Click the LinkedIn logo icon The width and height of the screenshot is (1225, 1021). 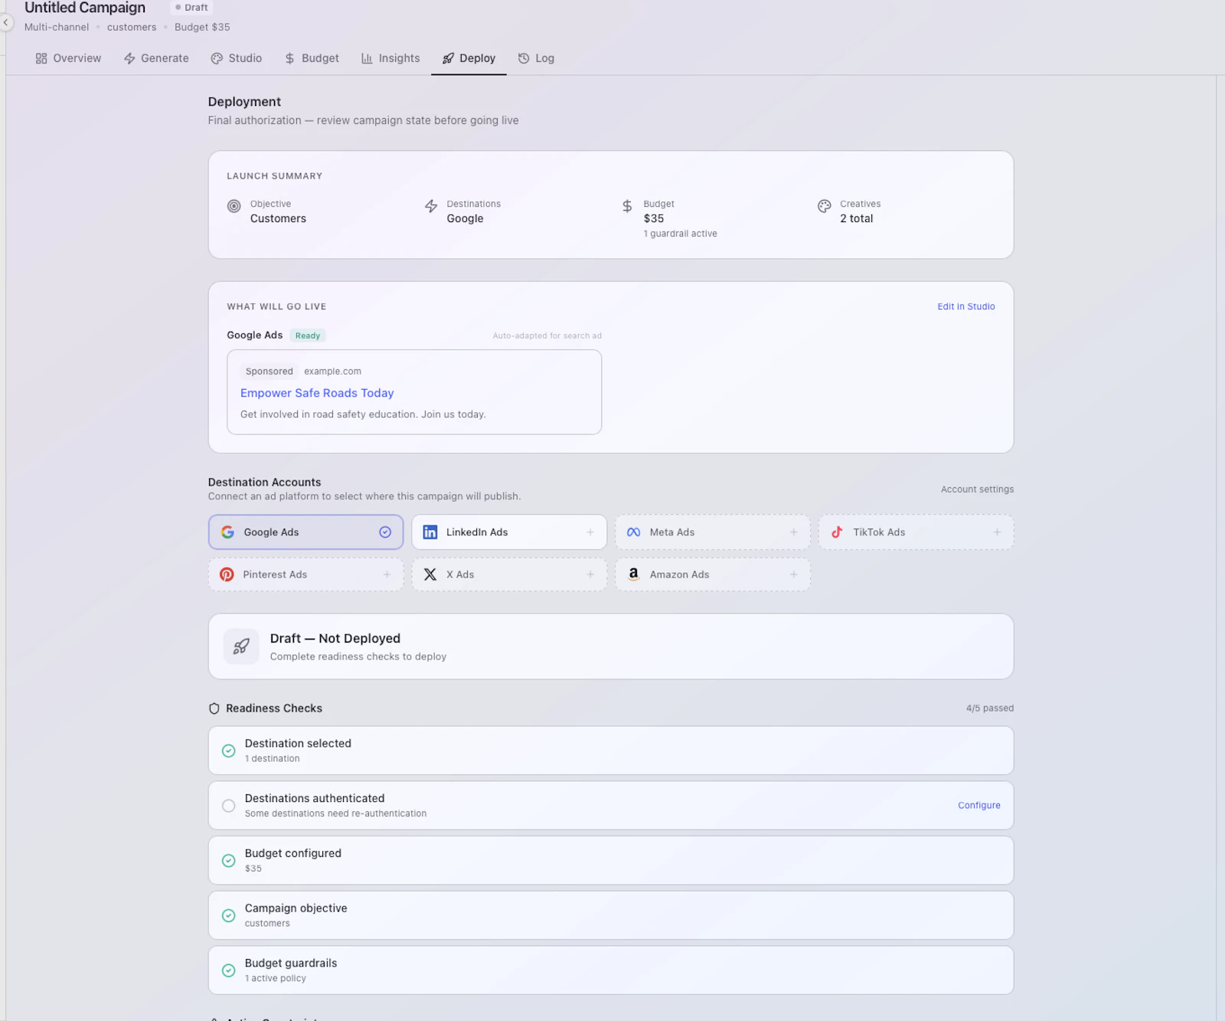[430, 532]
